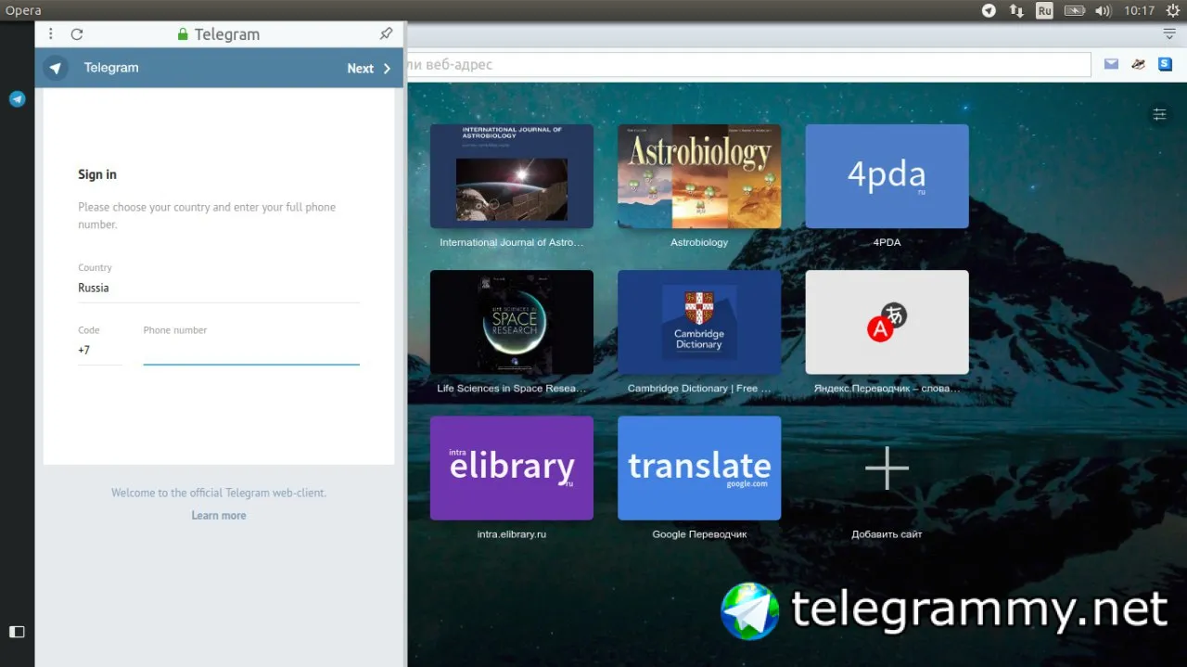Click the Opera address bar
1187x667 pixels.
[x=747, y=65]
